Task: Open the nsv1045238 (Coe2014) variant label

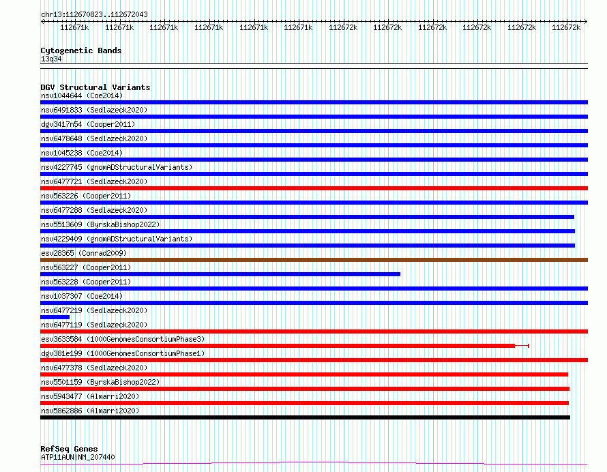Action: coord(82,153)
